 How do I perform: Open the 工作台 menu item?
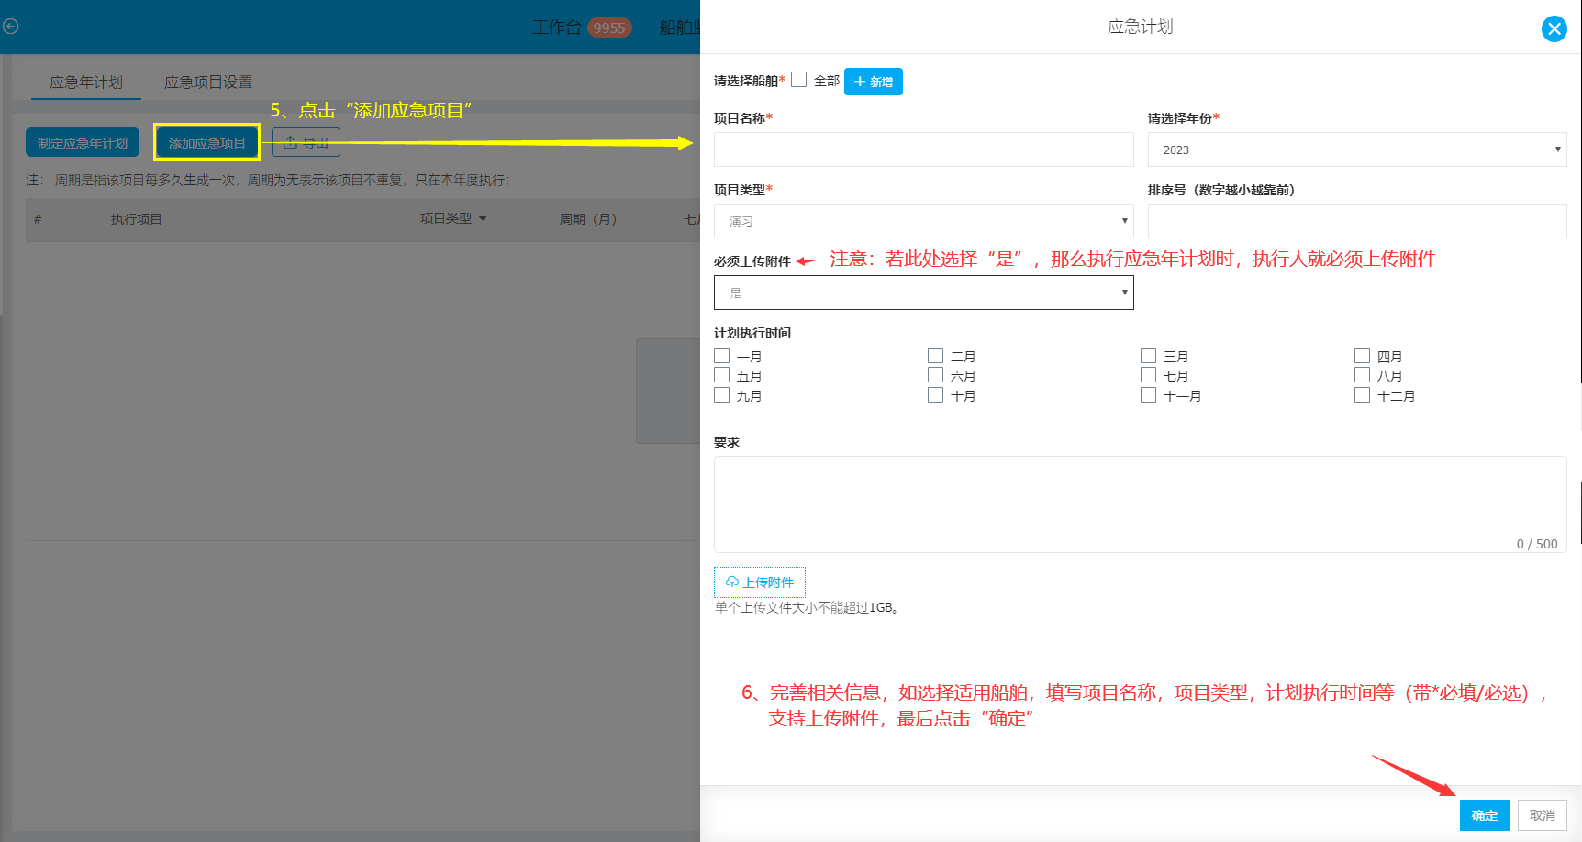pos(557,28)
